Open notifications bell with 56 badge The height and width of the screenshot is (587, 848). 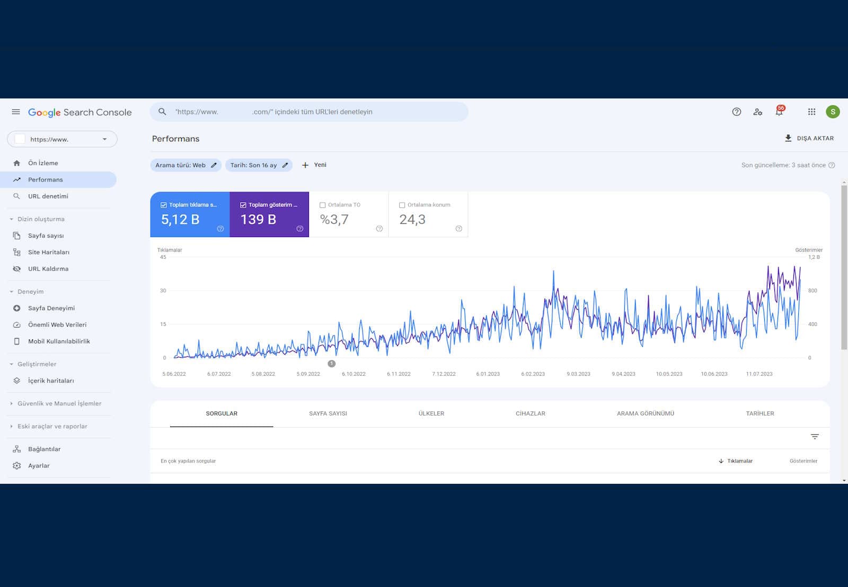pyautogui.click(x=779, y=111)
